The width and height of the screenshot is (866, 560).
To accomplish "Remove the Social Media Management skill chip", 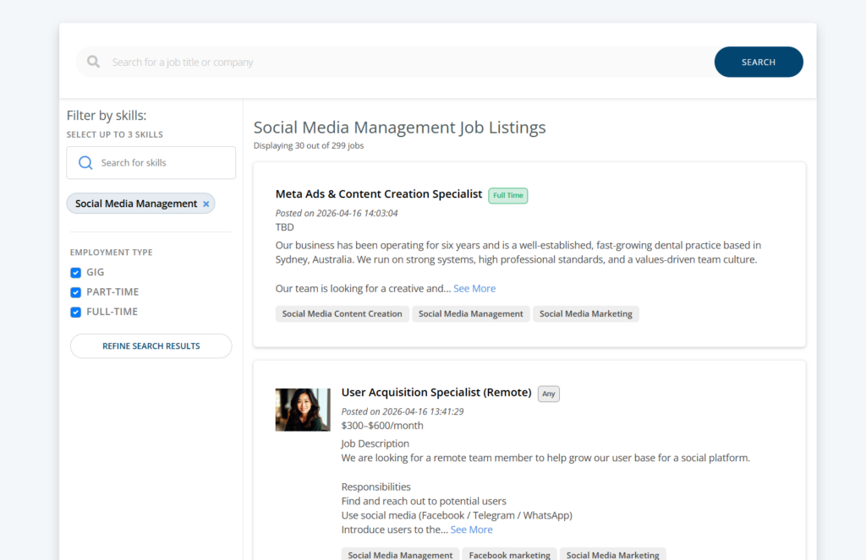I will click(206, 203).
